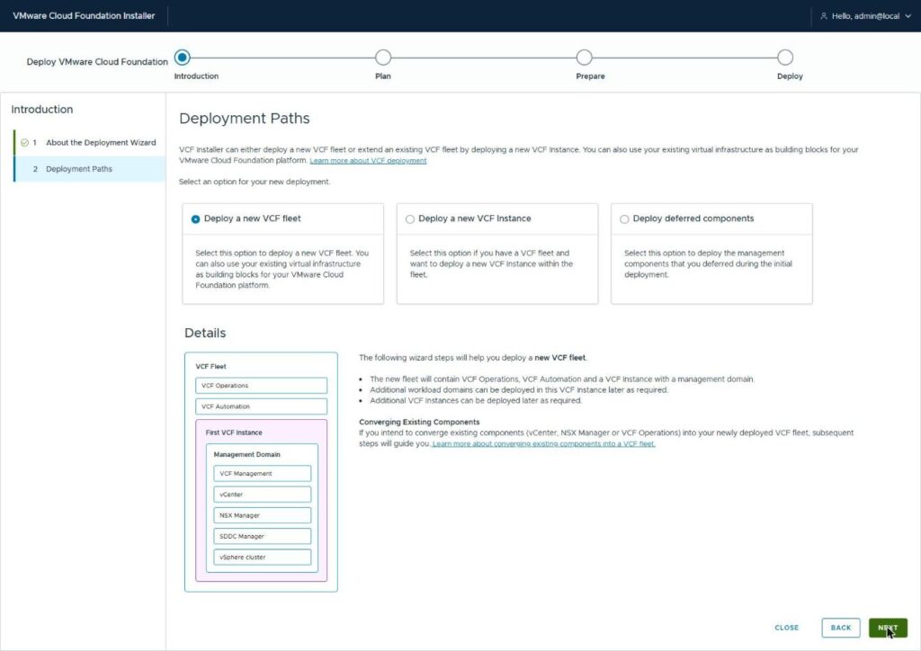The image size is (921, 651).
Task: Click the VCF Operations box in the diagram
Action: [262, 386]
